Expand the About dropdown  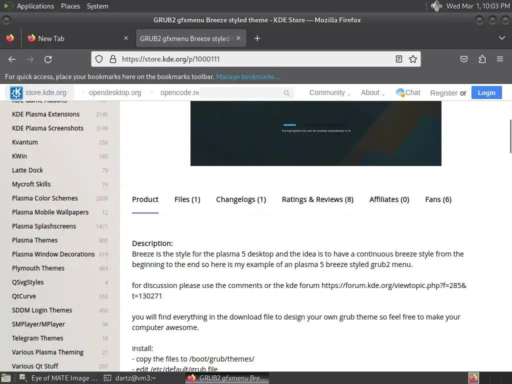click(x=373, y=92)
